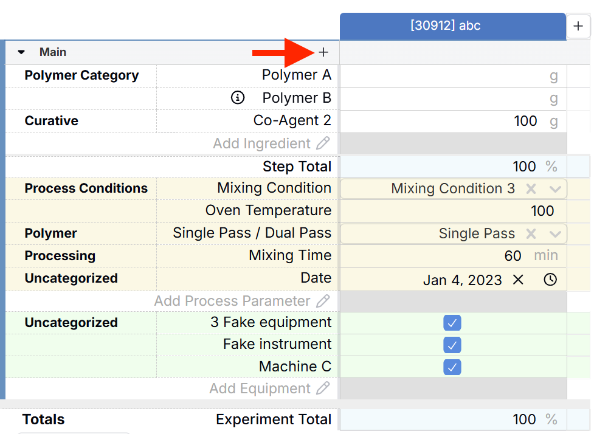594x434 pixels.
Task: Add a new column with plus button
Action: [578, 26]
